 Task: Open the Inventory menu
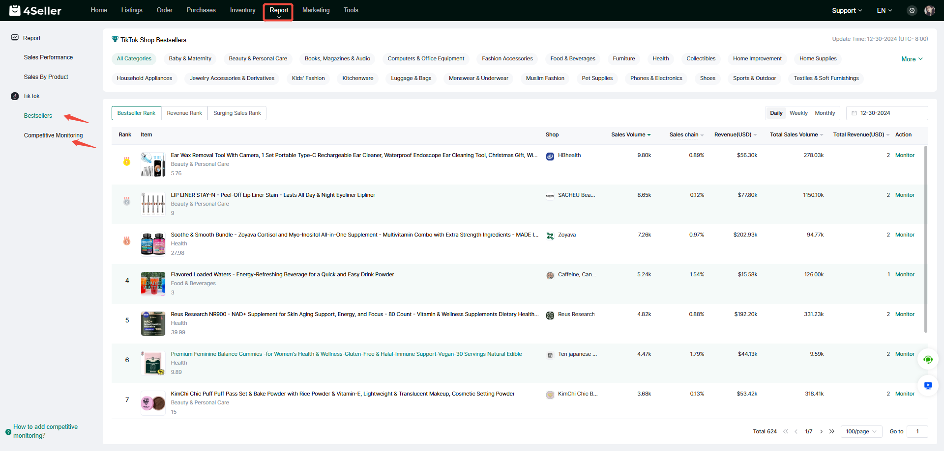click(242, 10)
